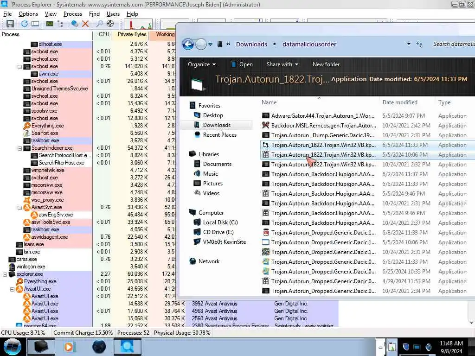Open the View menu
This screenshot has width=475, height=356.
click(x=51, y=14)
